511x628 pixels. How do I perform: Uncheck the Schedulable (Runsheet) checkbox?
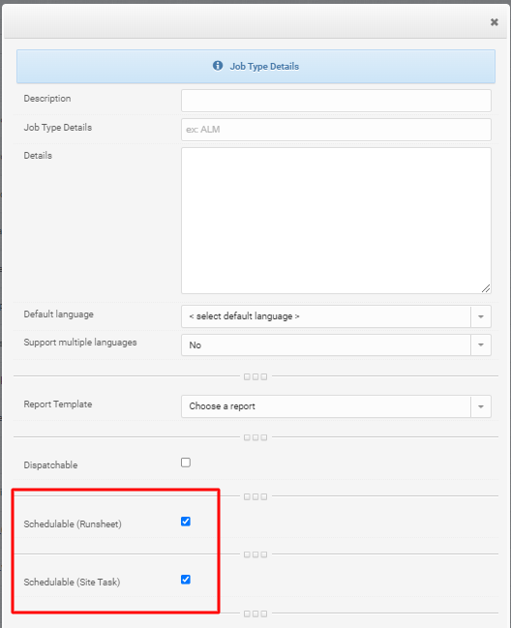coord(186,522)
